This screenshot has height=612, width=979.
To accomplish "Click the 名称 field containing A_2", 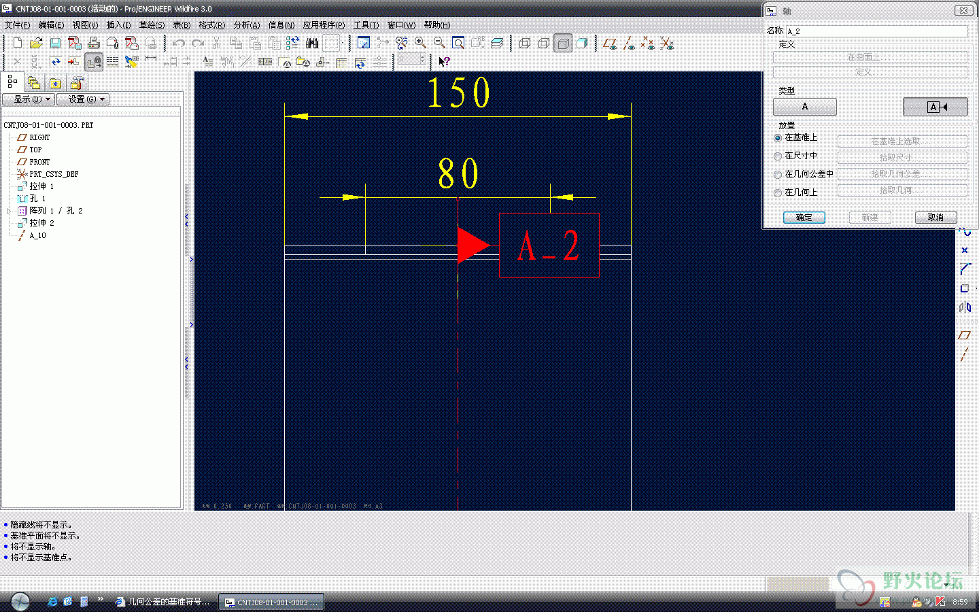I will pyautogui.click(x=876, y=31).
